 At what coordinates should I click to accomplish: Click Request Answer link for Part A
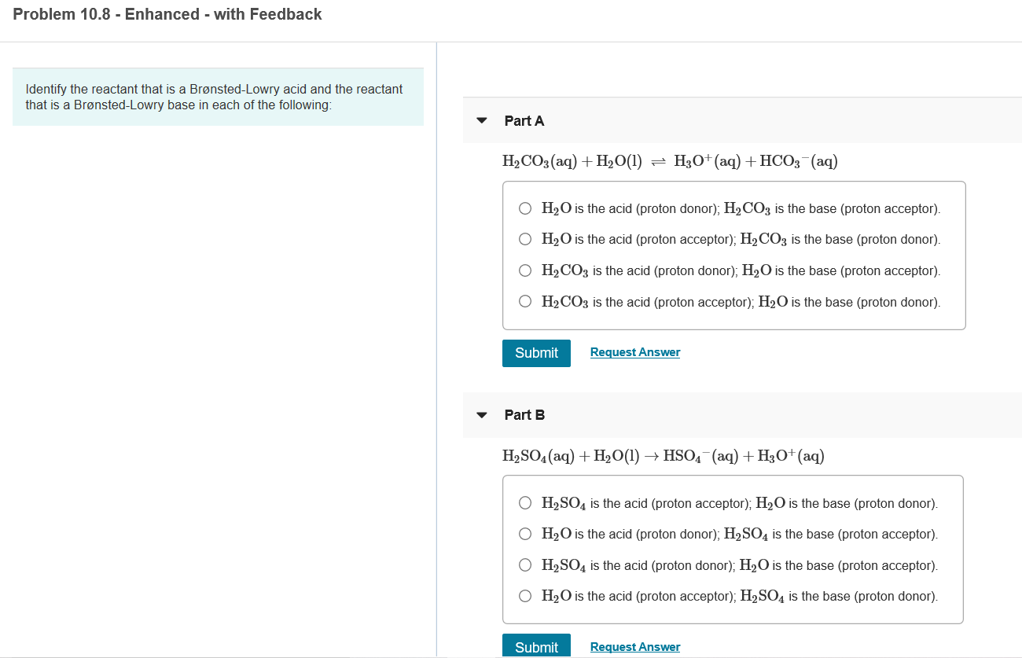click(635, 352)
